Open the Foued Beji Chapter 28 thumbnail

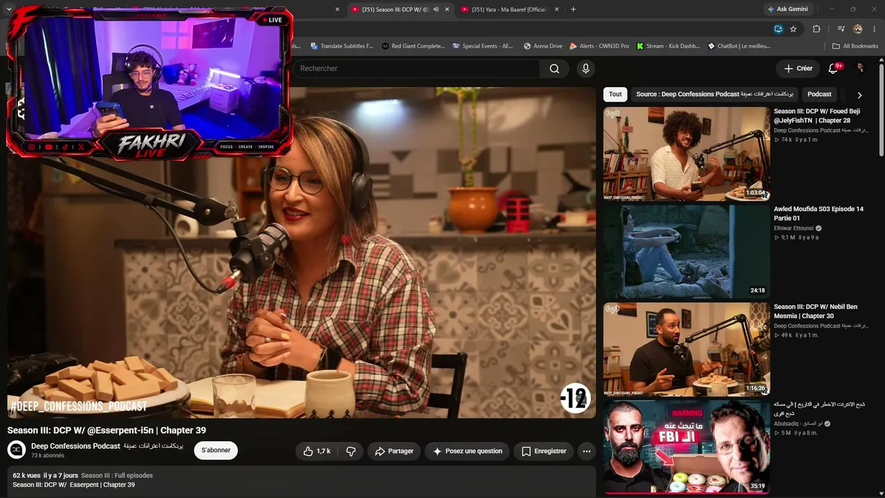pyautogui.click(x=687, y=154)
